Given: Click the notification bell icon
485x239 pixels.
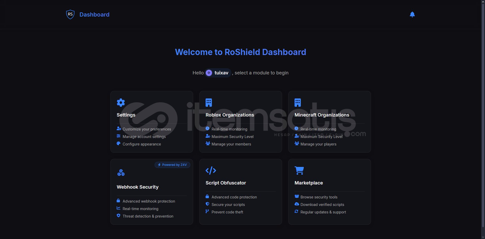Looking at the screenshot, I should click(x=412, y=14).
